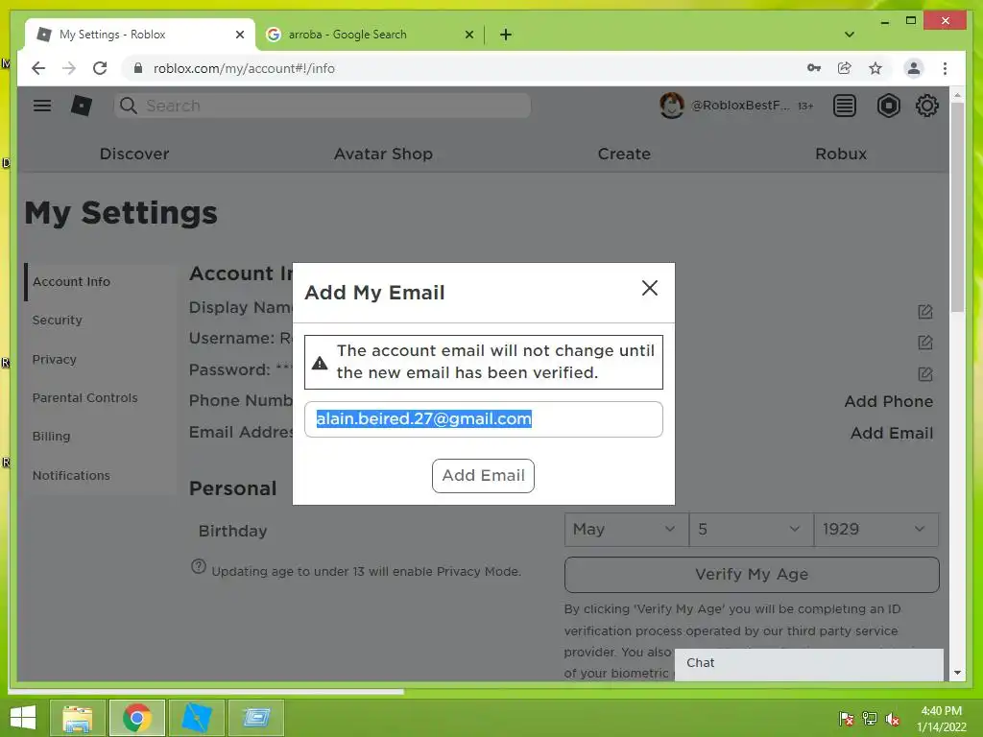
Task: Click the email address input field
Action: [x=484, y=419]
